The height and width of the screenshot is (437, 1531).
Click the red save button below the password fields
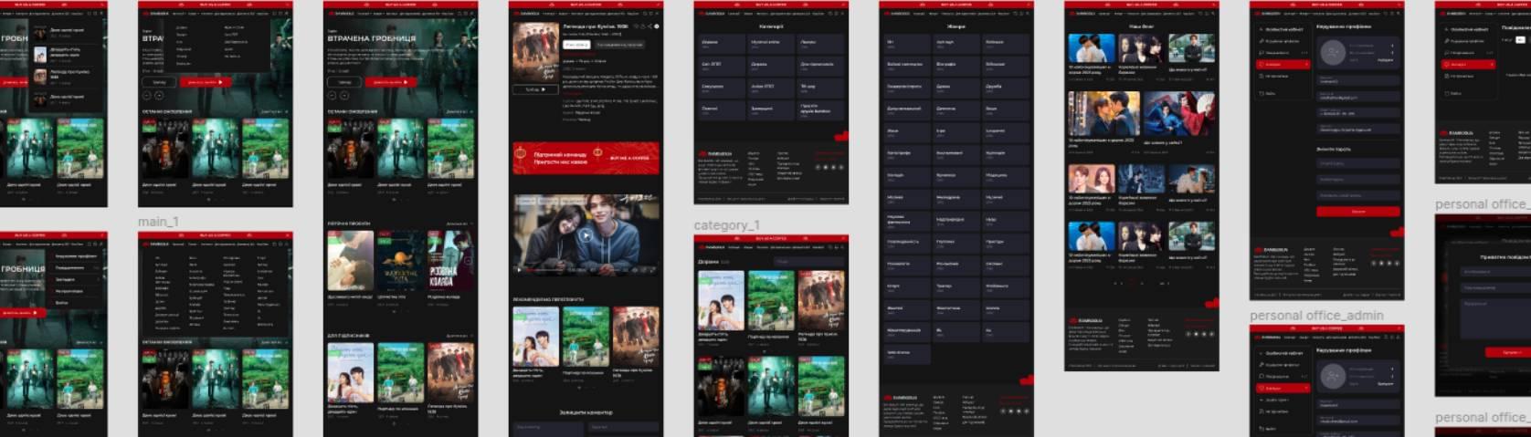(x=1357, y=211)
